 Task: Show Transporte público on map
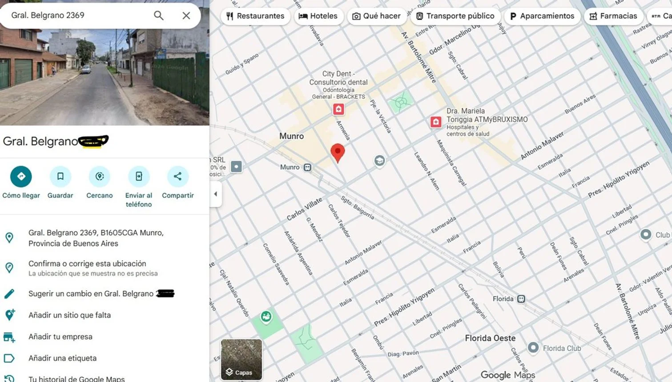coord(455,16)
